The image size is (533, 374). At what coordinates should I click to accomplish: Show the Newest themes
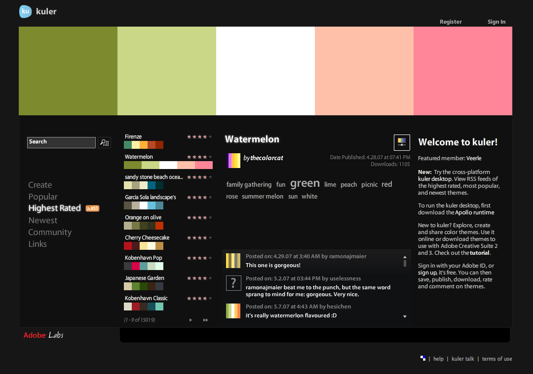pyautogui.click(x=43, y=220)
